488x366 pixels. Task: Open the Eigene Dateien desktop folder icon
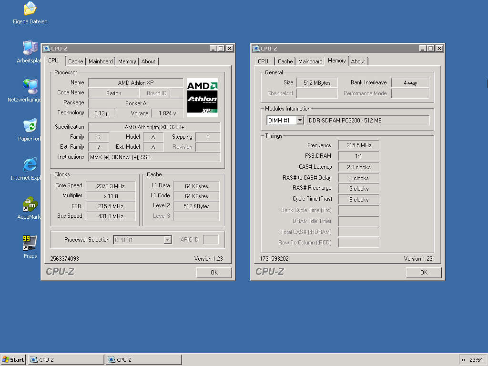(30, 9)
